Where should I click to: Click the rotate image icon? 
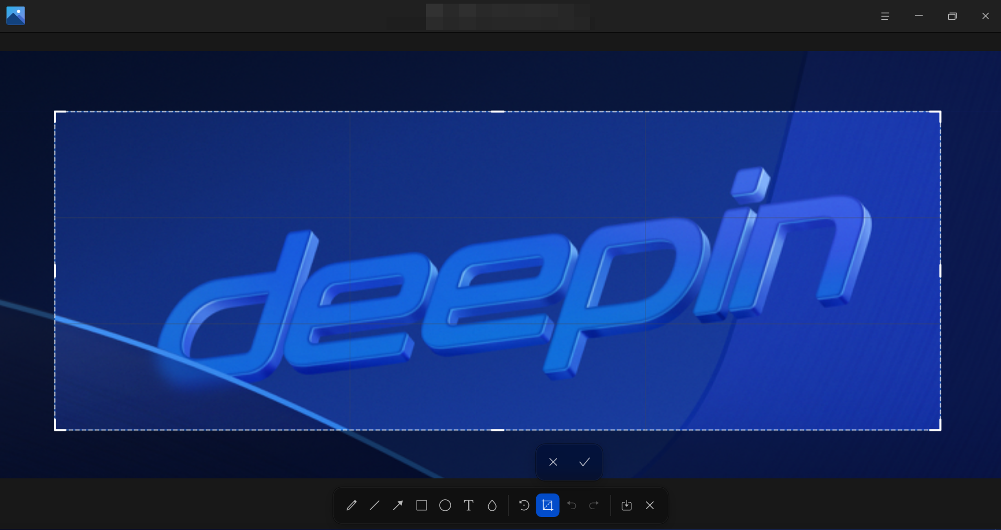(x=524, y=505)
